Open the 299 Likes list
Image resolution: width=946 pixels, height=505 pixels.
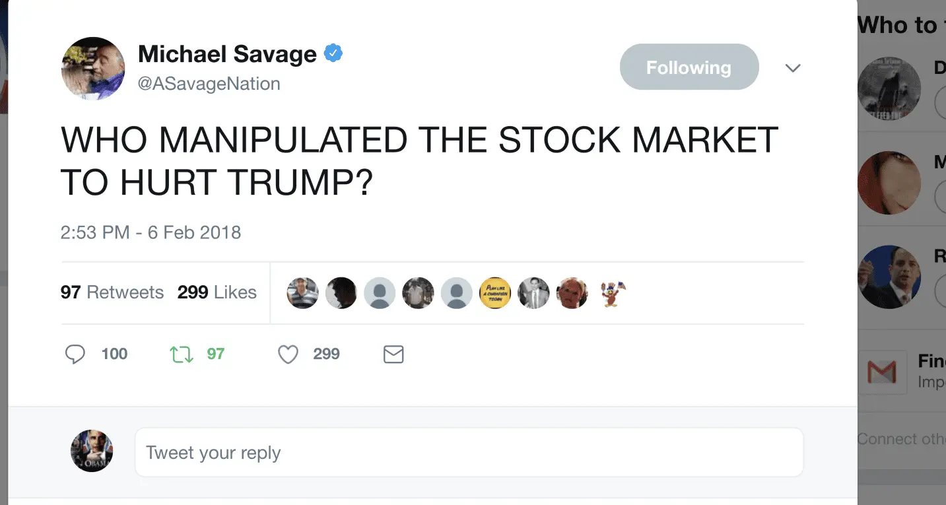pos(217,292)
